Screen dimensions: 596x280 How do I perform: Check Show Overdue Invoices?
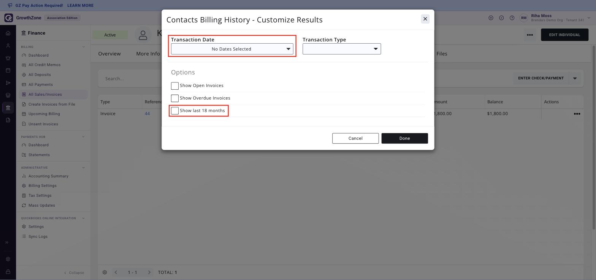pos(175,98)
